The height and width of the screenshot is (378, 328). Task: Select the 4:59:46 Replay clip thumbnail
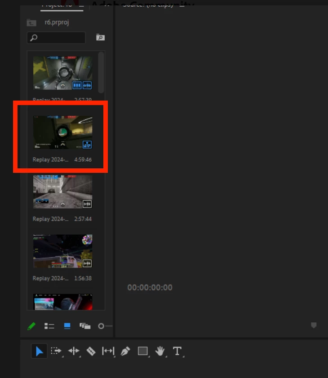pos(63,132)
